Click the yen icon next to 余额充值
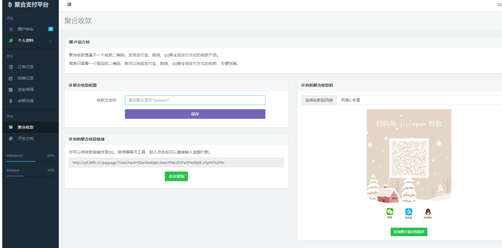The width and height of the screenshot is (502, 248). pos(11,101)
